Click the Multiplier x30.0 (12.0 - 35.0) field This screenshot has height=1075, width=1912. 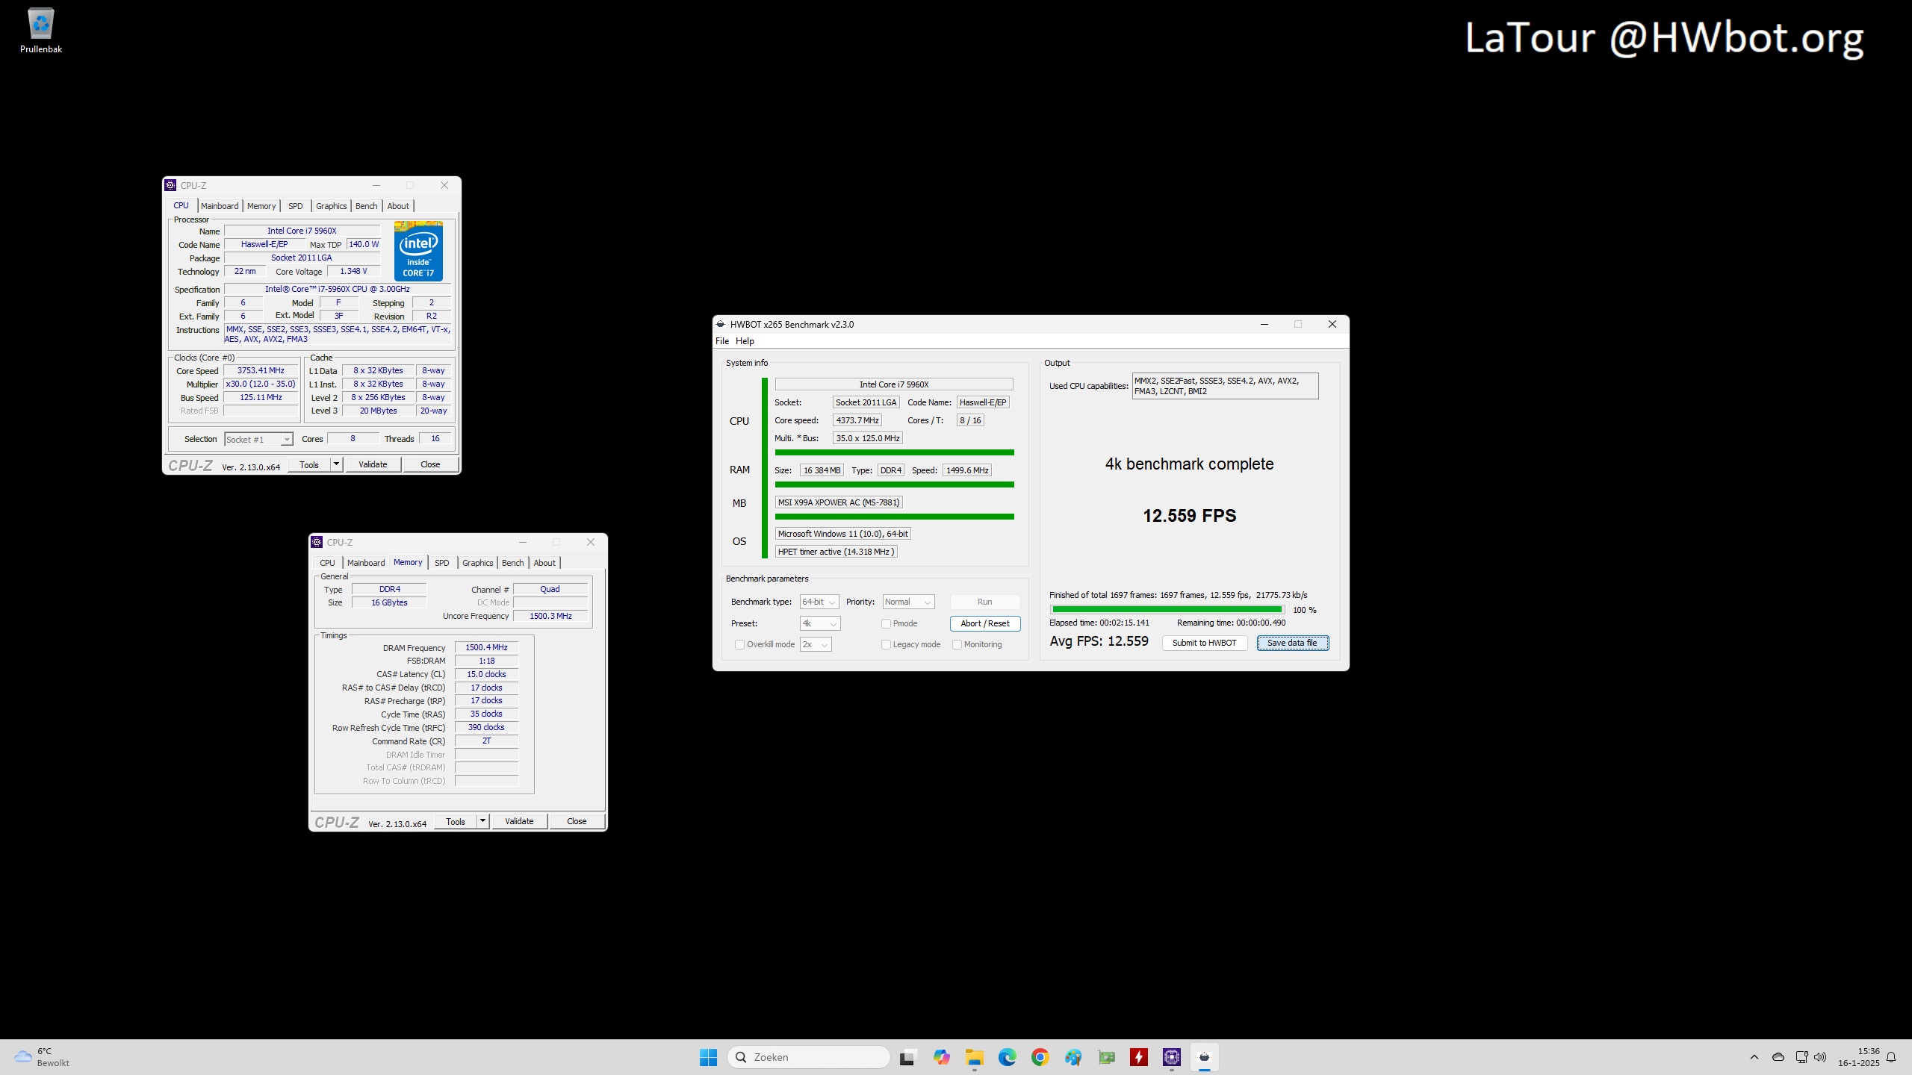261,384
